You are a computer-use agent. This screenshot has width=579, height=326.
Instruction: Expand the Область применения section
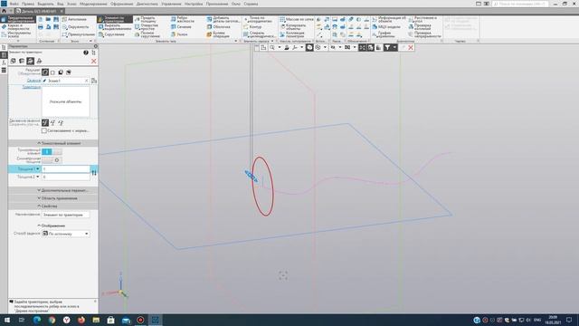[x=52, y=198]
